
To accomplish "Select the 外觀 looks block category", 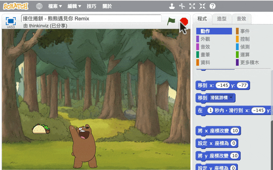I will click(x=205, y=39).
